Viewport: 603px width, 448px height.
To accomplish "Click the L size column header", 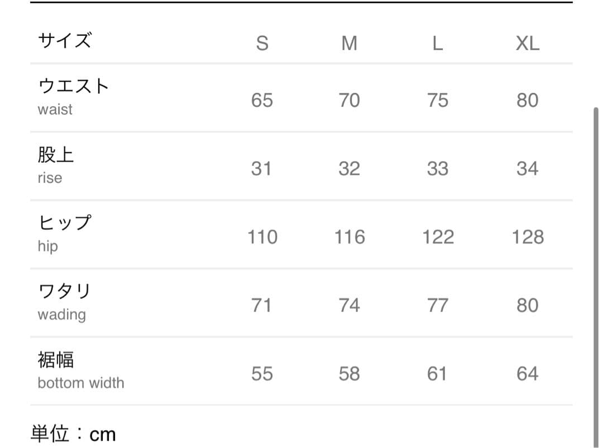I will click(438, 42).
